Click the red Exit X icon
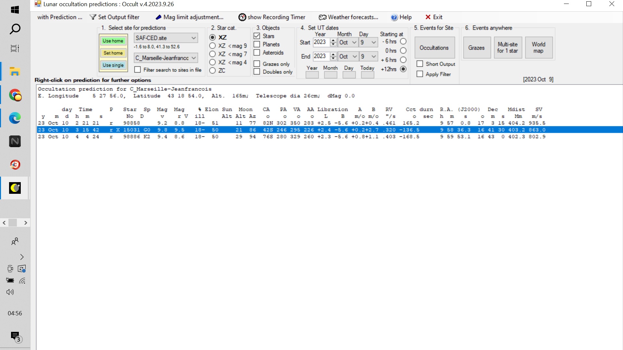 [x=428, y=17]
